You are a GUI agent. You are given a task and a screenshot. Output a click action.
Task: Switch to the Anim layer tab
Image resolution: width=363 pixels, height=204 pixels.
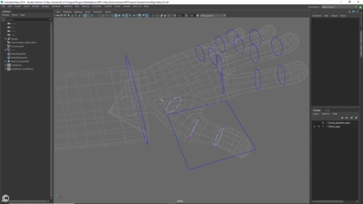click(327, 110)
